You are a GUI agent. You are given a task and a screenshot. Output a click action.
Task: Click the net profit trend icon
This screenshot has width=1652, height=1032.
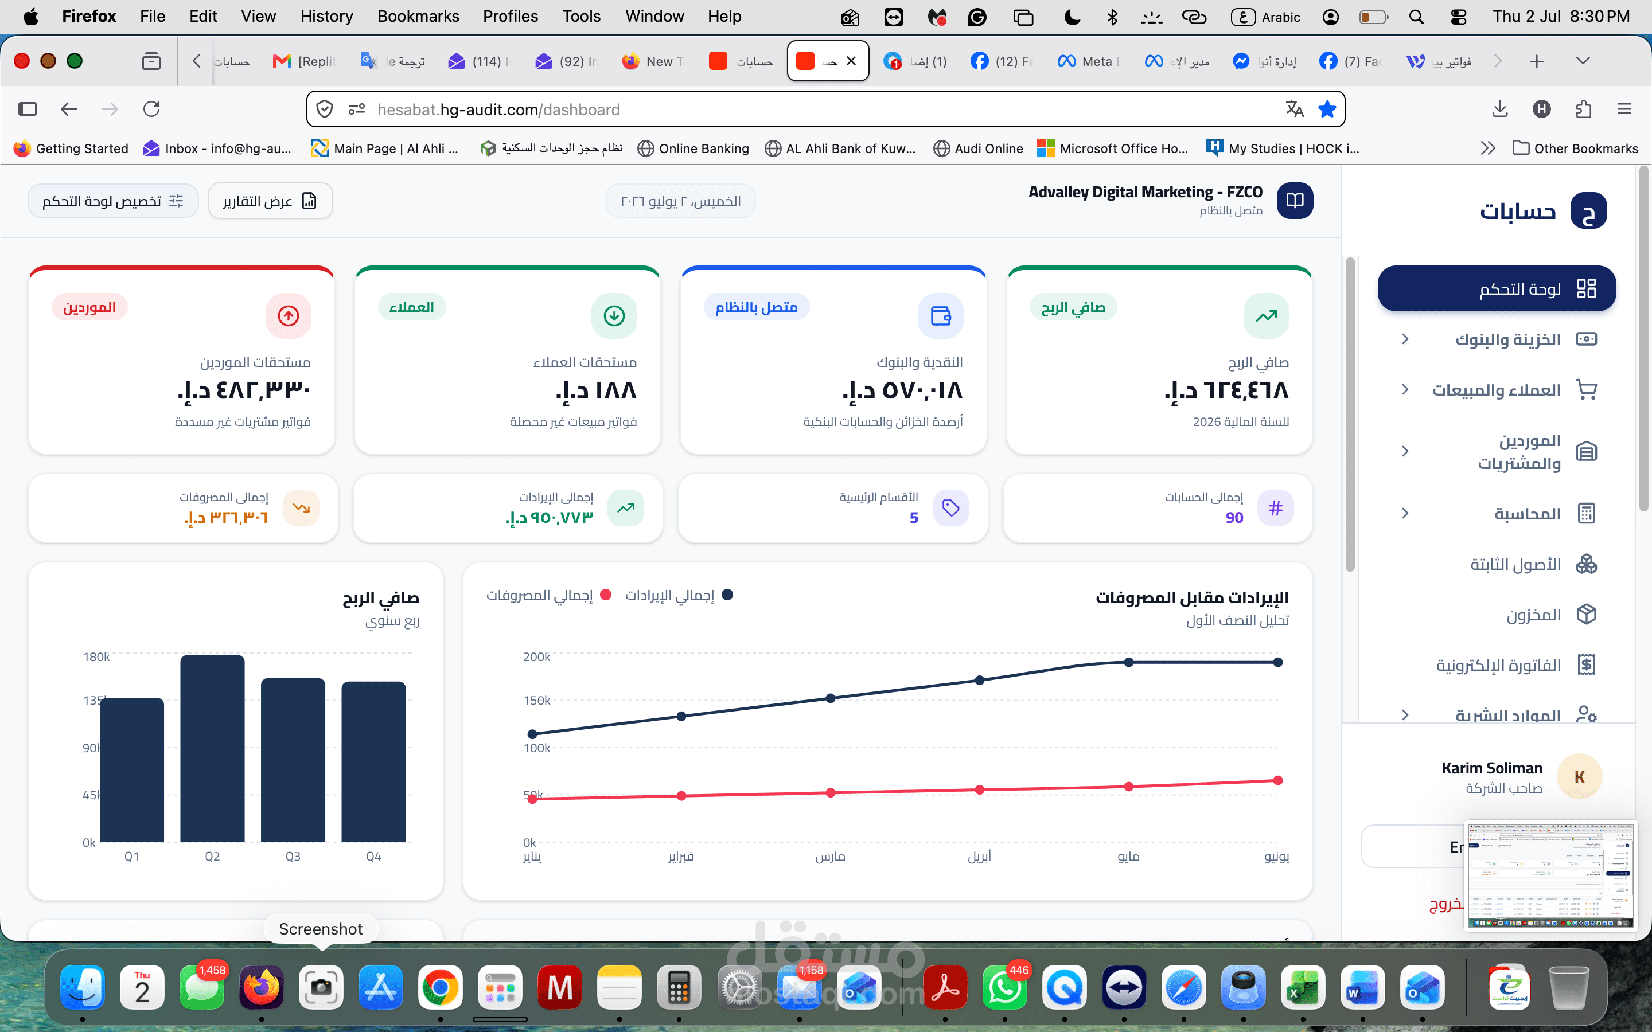click(x=1267, y=316)
